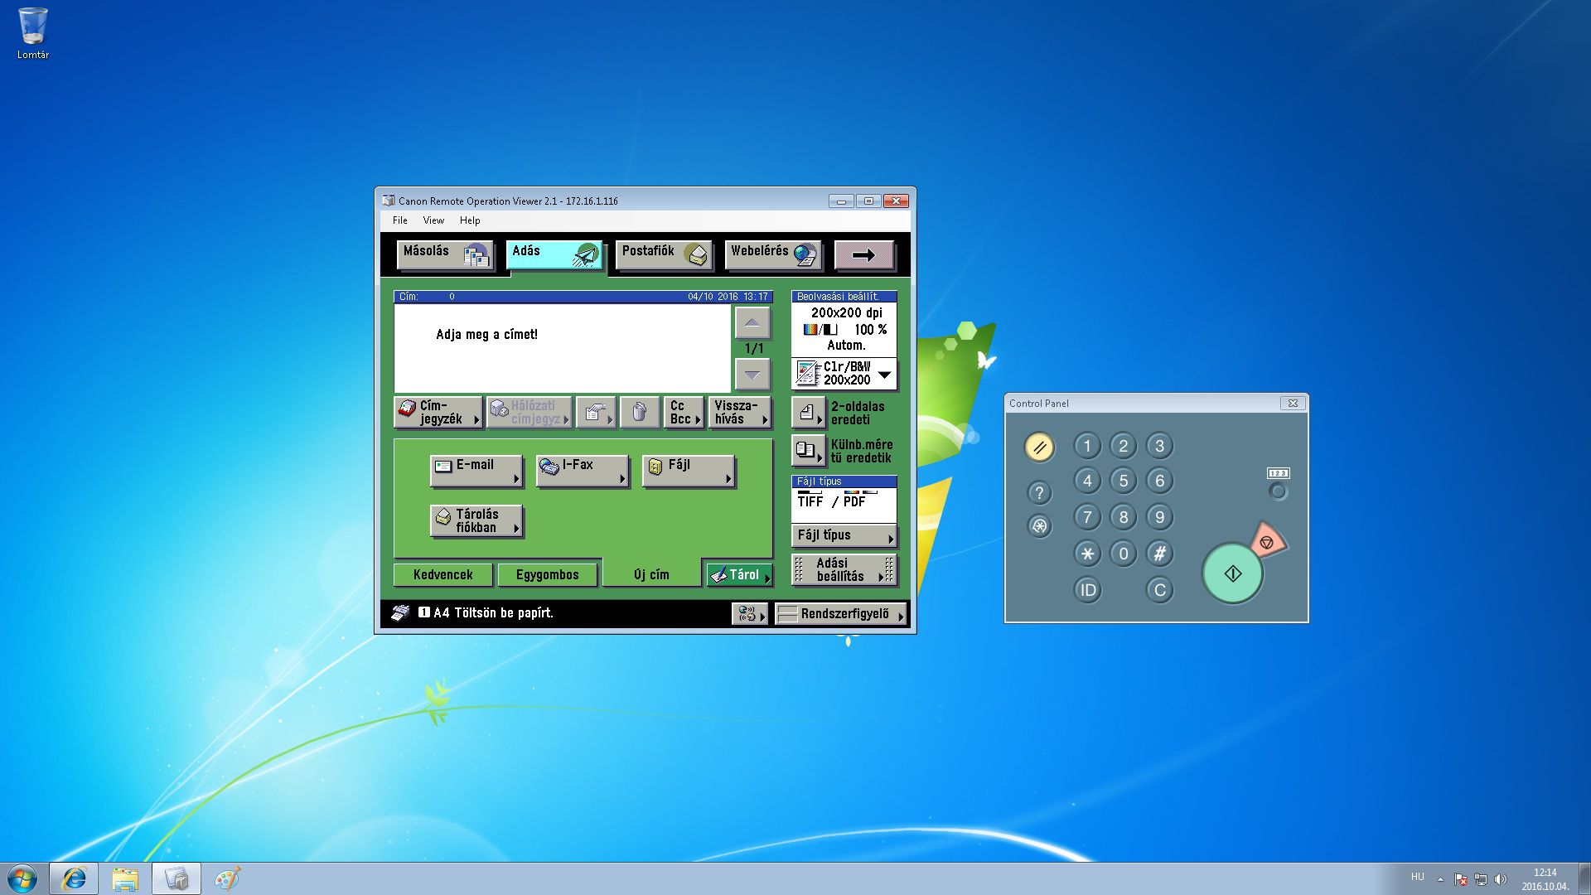Open the Fájl típus file type button

pos(844,535)
